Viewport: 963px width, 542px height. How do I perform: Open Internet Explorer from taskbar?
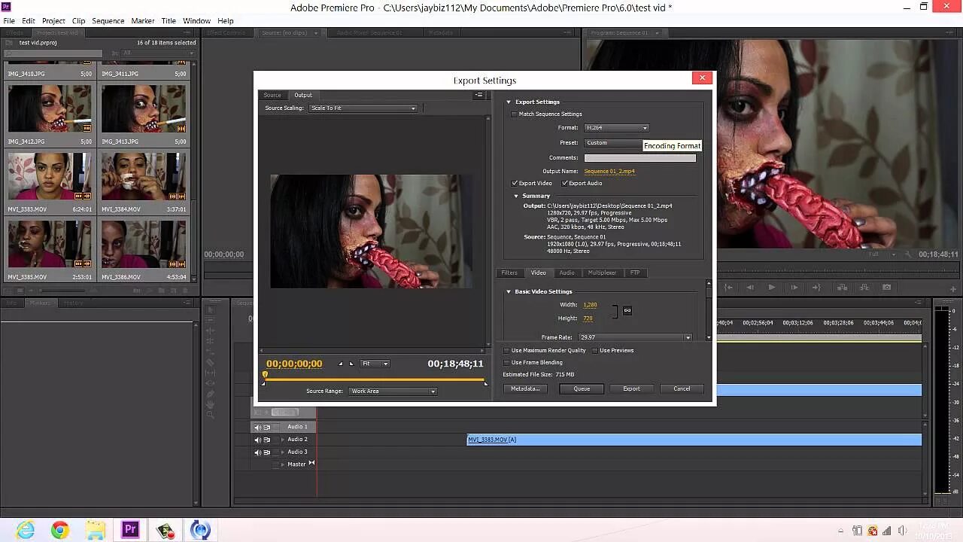[26, 530]
